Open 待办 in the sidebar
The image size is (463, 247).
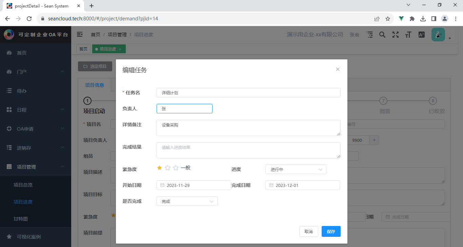coord(36,91)
